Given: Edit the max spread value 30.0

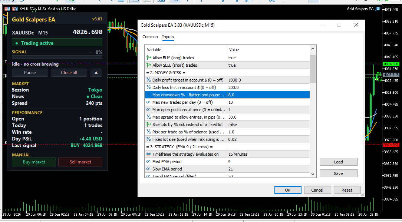Looking at the screenshot, I should point(268,117).
